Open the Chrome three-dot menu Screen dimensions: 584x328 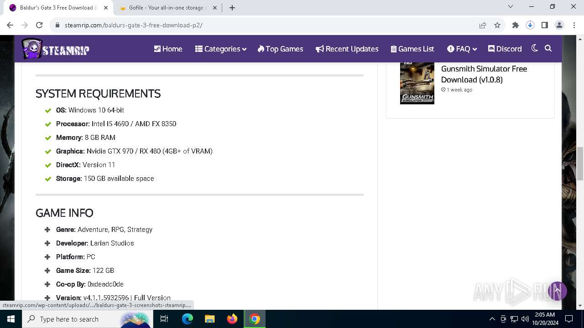(574, 25)
